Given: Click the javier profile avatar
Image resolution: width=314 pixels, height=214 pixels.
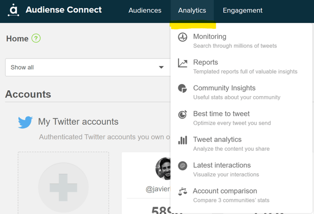Looking at the screenshot, I should [163, 169].
